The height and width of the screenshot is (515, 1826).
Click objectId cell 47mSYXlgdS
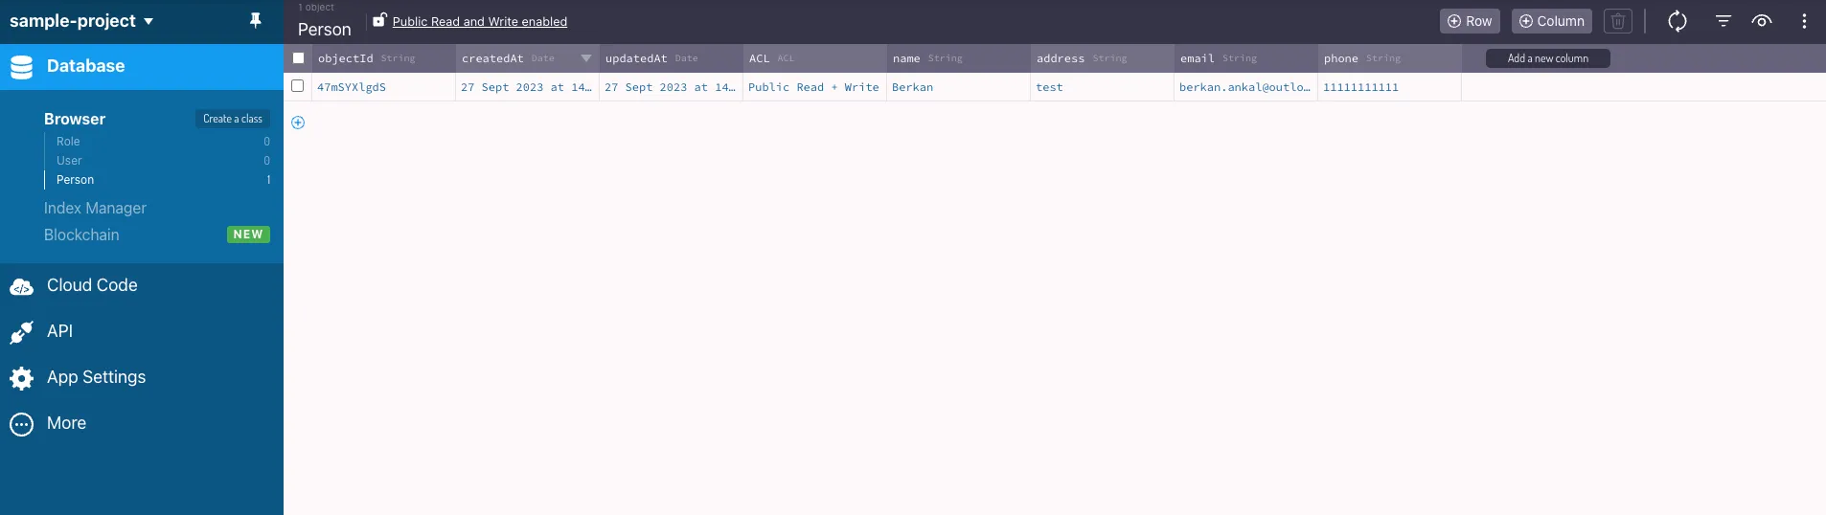coord(383,87)
